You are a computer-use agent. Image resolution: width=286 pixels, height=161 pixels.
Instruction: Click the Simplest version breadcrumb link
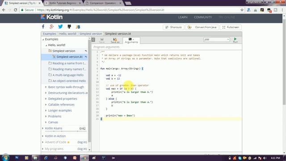(x=91, y=34)
